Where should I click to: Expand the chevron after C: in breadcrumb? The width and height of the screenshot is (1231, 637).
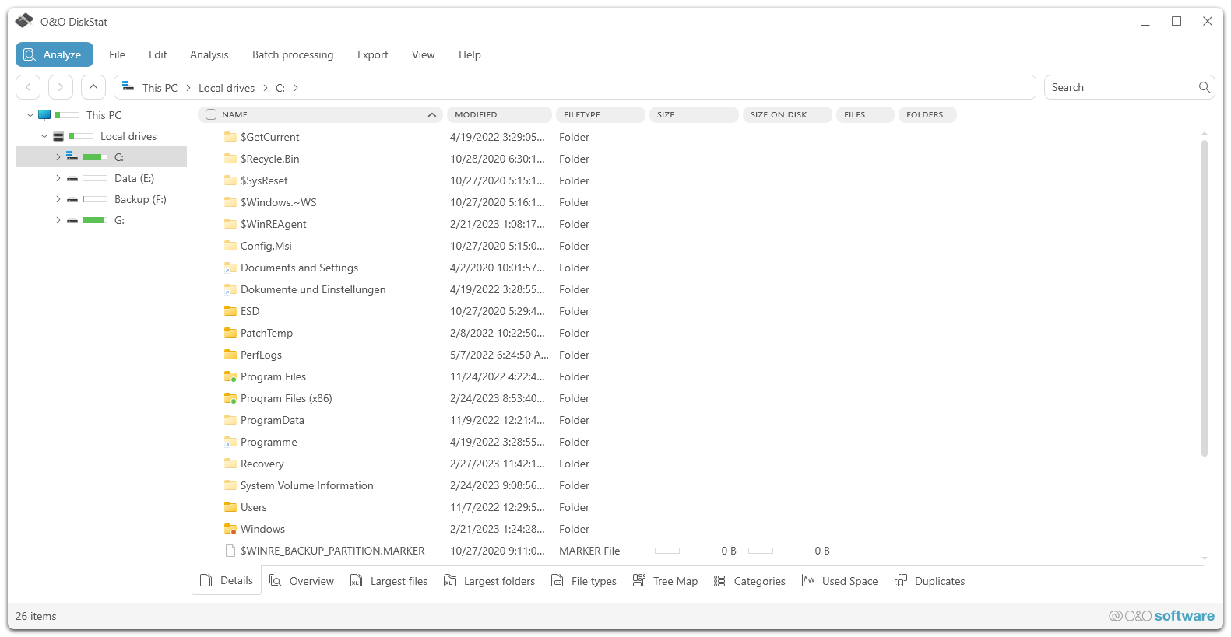point(296,88)
